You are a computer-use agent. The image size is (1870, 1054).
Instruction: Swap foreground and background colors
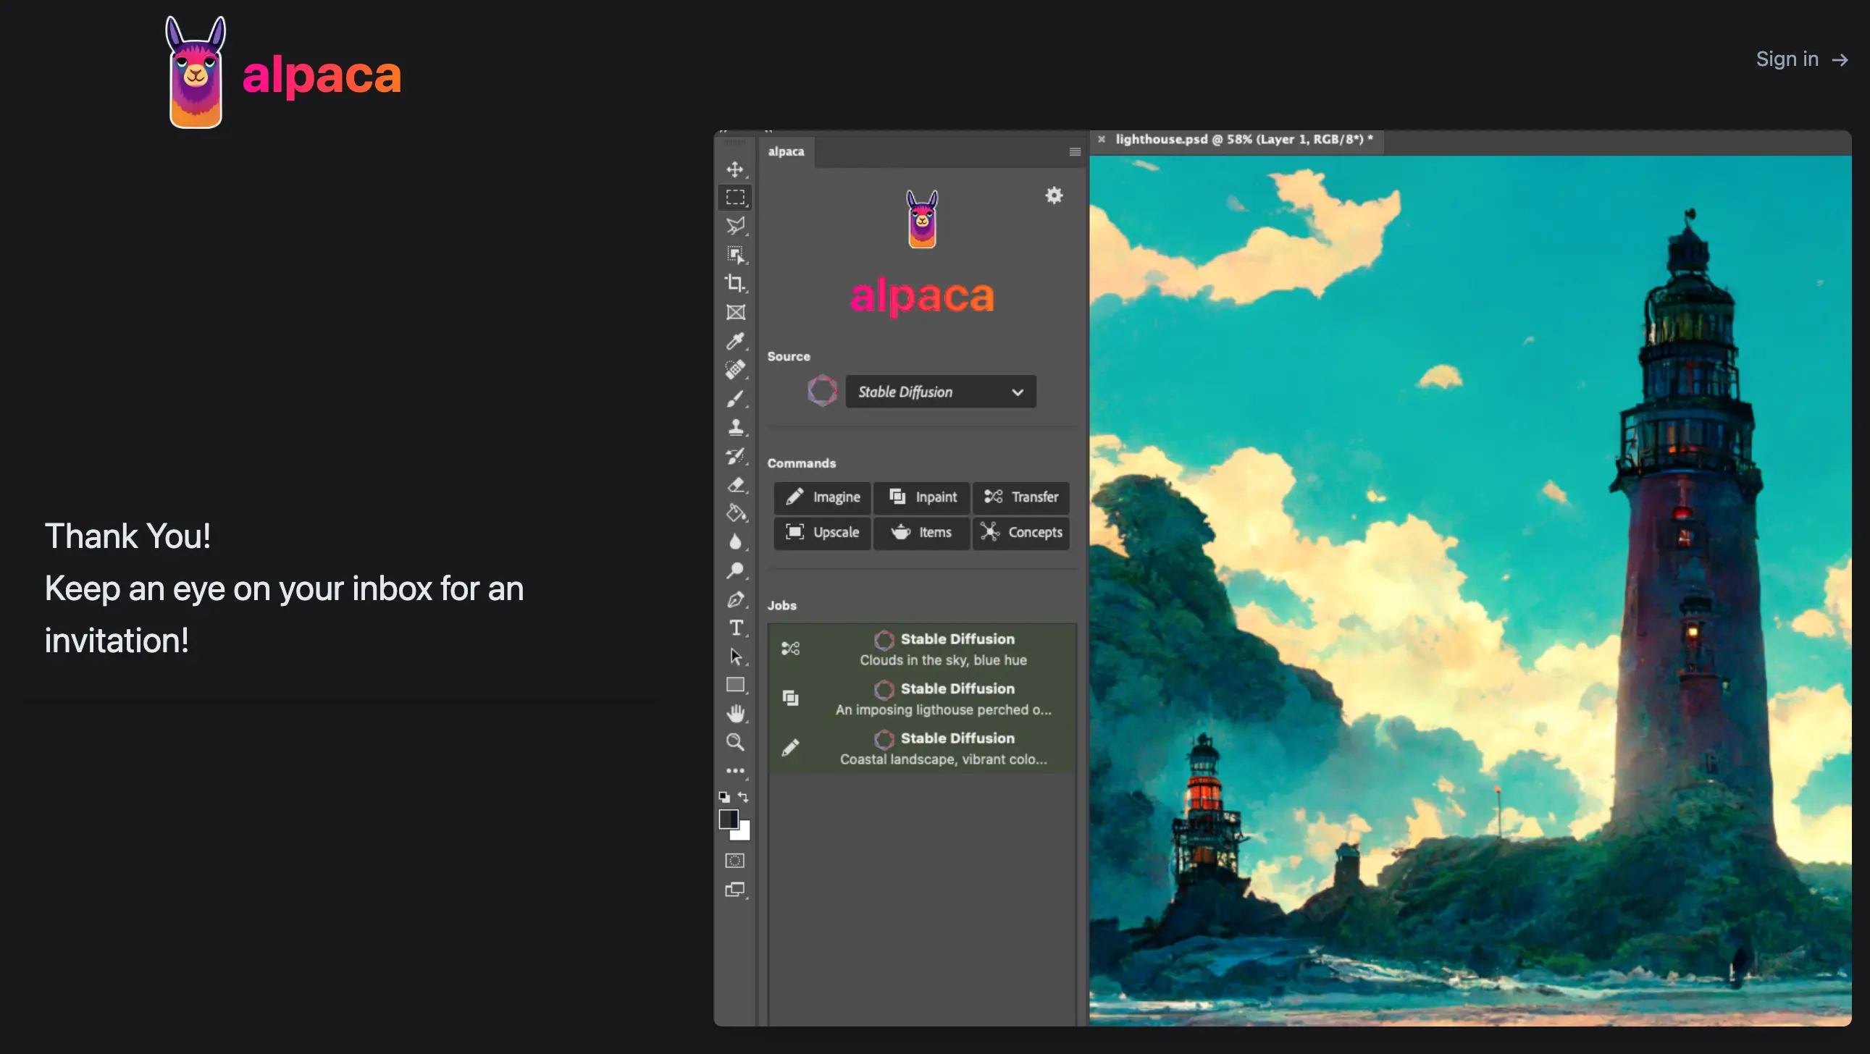click(743, 796)
